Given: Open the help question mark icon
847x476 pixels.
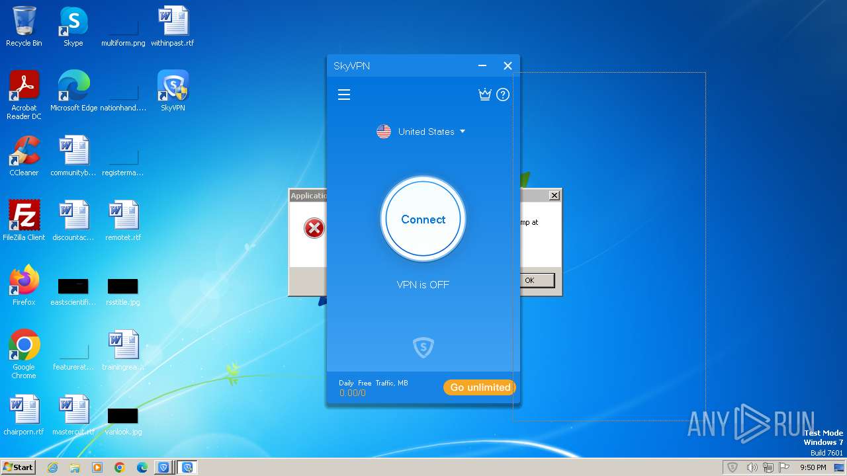Looking at the screenshot, I should (x=503, y=95).
